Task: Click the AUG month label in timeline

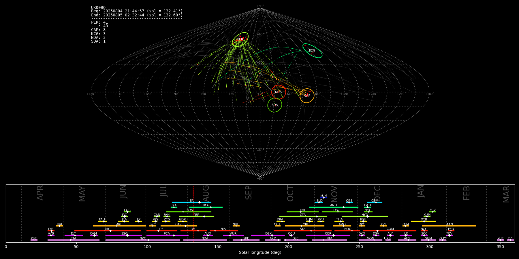Action: pyautogui.click(x=206, y=193)
